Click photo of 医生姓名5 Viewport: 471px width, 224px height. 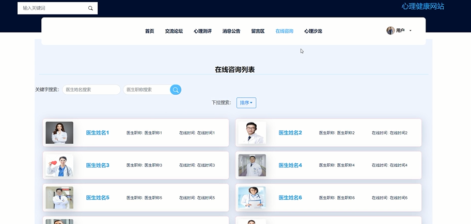click(59, 198)
